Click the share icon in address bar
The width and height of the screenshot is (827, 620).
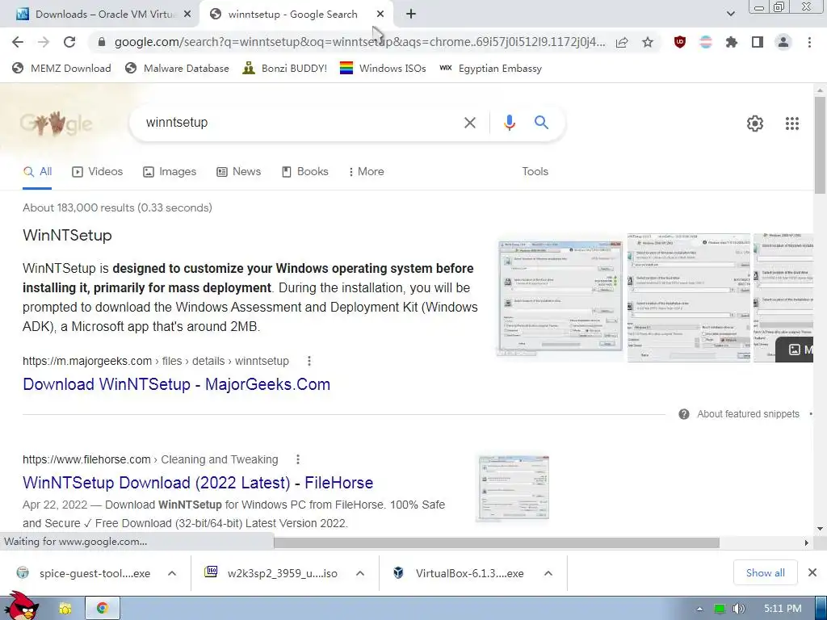pyautogui.click(x=622, y=42)
